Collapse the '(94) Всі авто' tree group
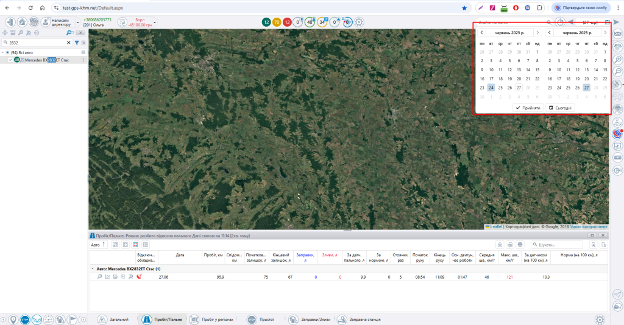The width and height of the screenshot is (624, 325). tap(3, 52)
